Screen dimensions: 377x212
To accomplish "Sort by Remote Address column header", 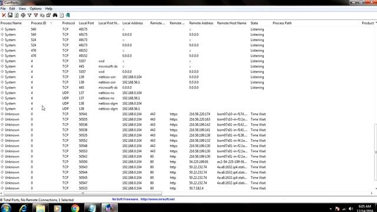I will pos(201,23).
